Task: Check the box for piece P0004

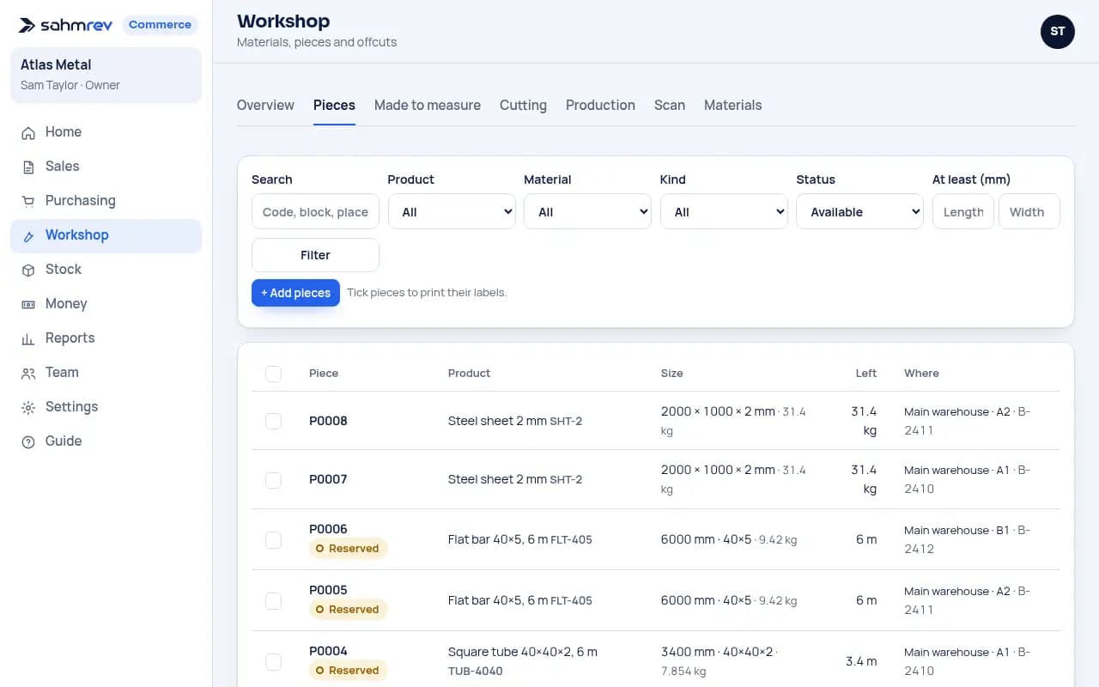Action: coord(273,661)
